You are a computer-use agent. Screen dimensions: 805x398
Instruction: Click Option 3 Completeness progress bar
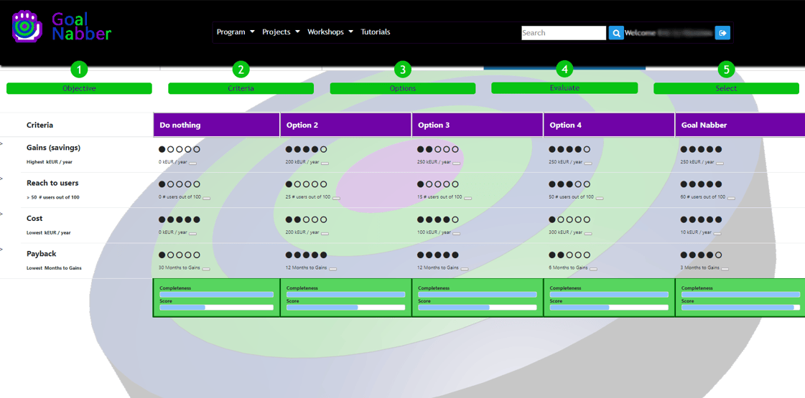478,295
